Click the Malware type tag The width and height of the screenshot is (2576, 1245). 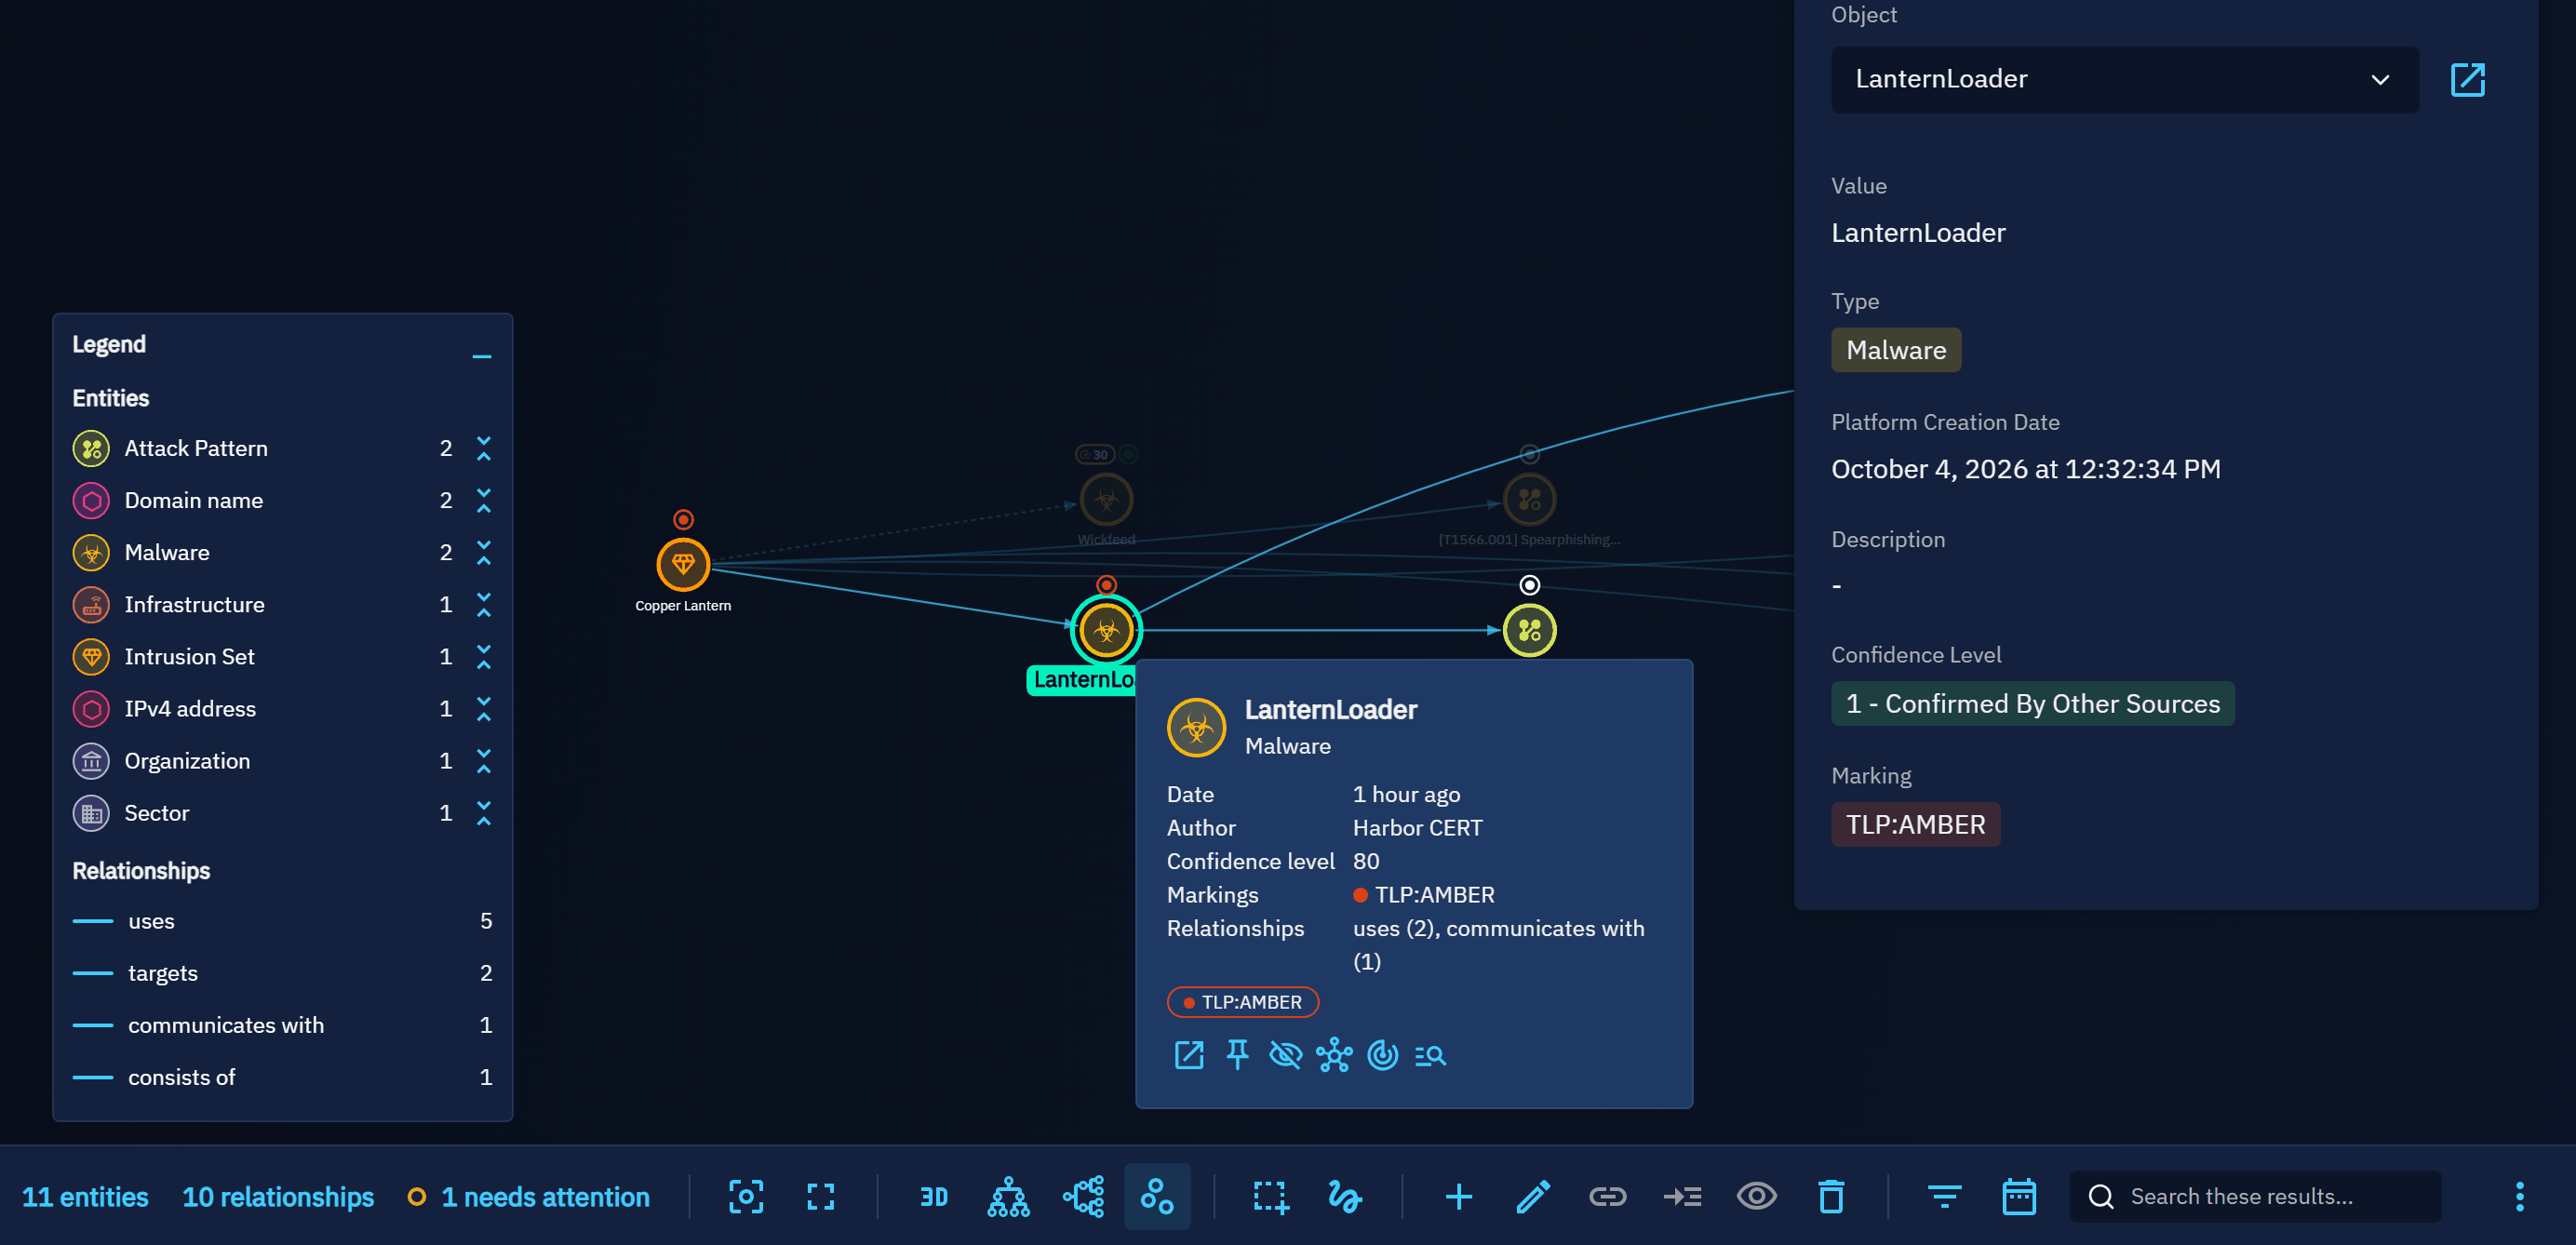tap(1896, 350)
